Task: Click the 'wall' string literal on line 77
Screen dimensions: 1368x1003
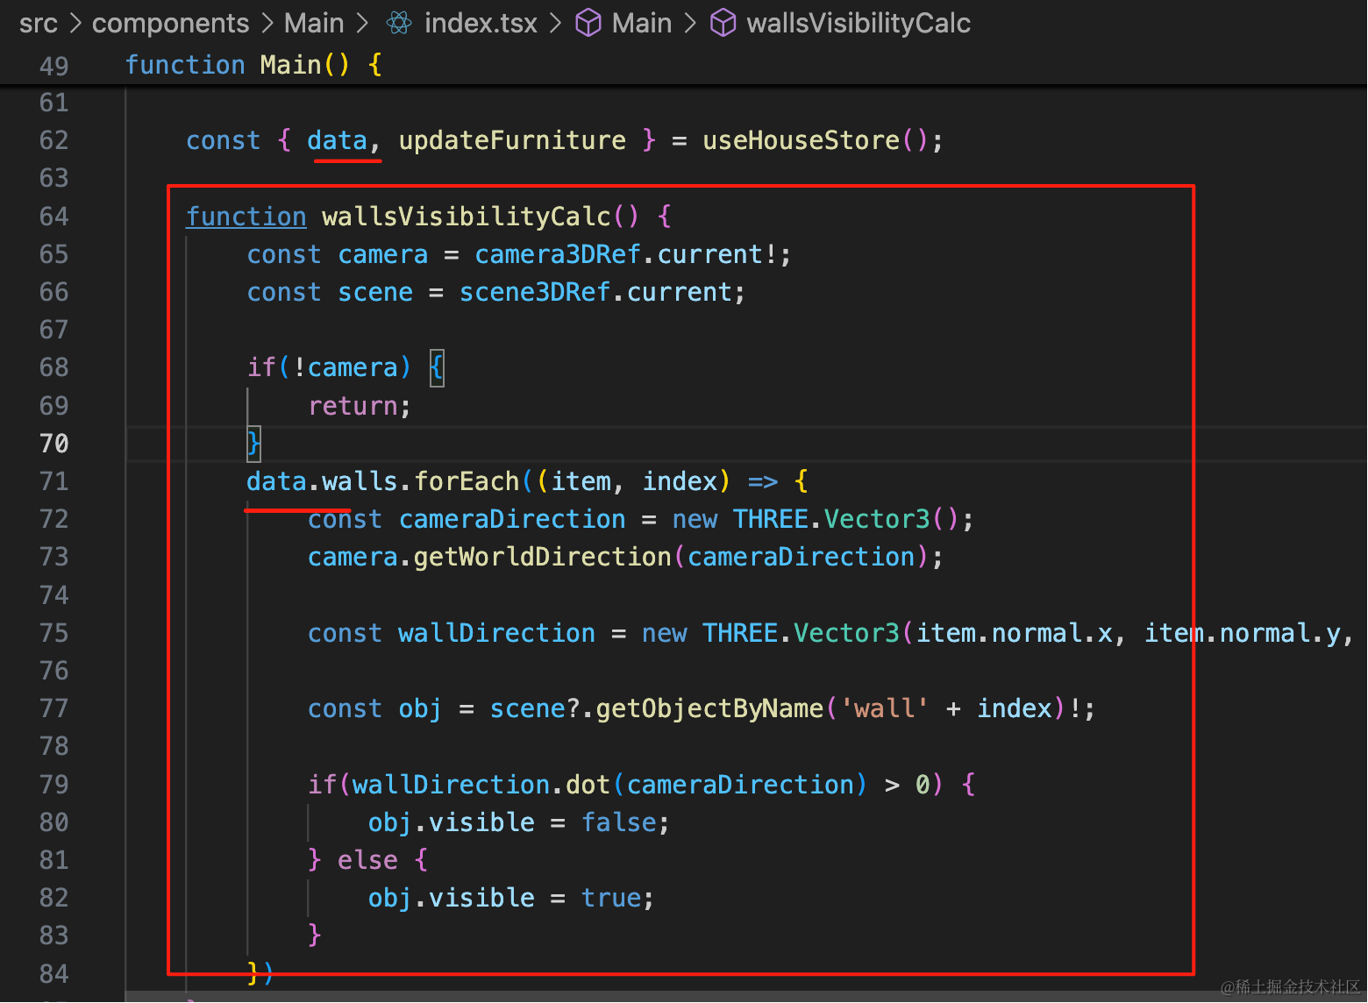Action: [885, 708]
